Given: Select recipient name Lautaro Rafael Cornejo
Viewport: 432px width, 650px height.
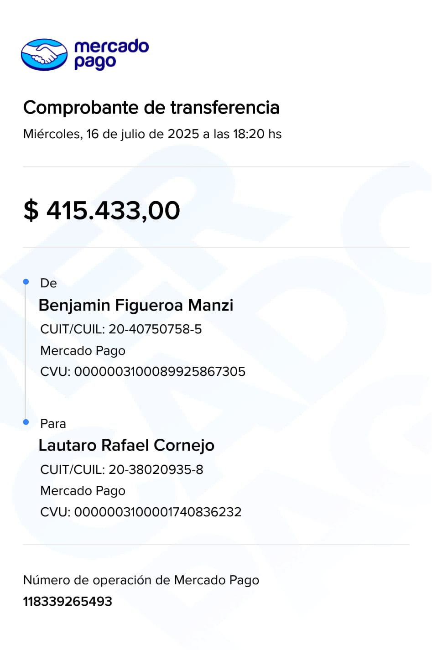Looking at the screenshot, I should click(126, 445).
